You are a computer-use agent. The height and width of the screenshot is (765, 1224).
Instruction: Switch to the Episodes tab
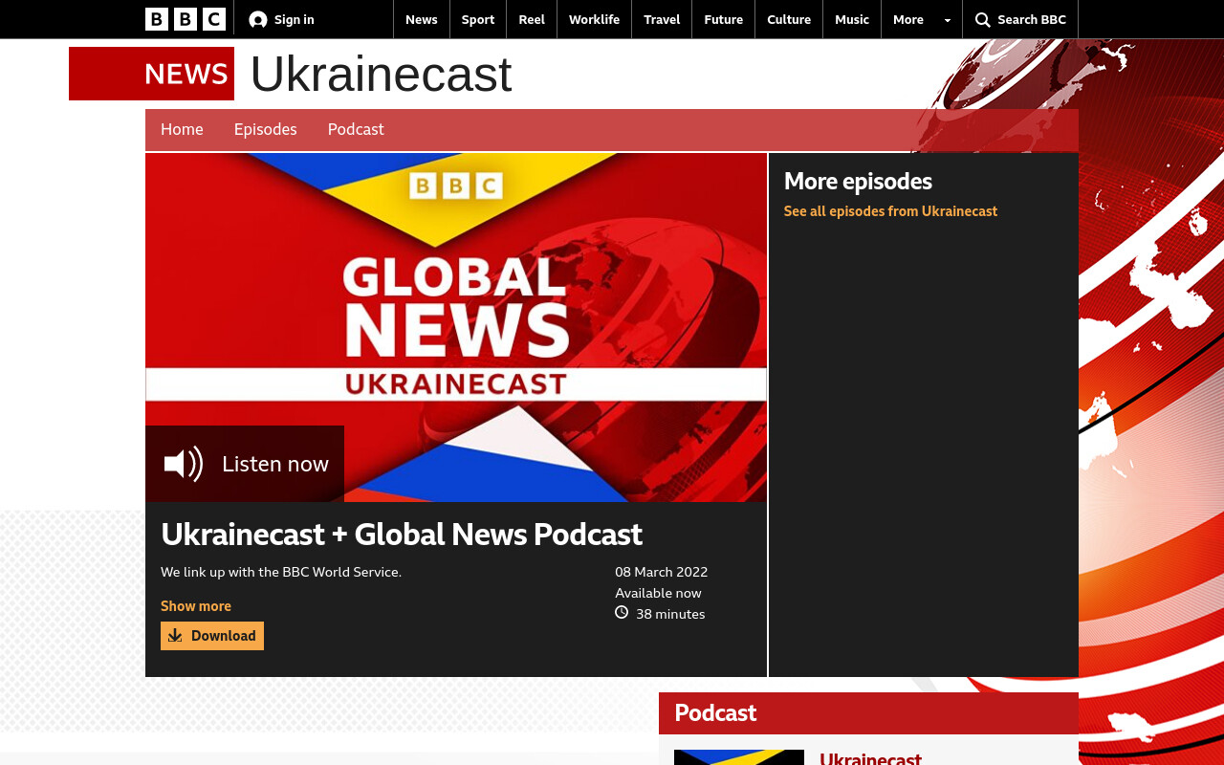coord(266,129)
